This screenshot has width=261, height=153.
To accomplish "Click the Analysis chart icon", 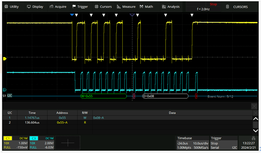I will [164, 6].
